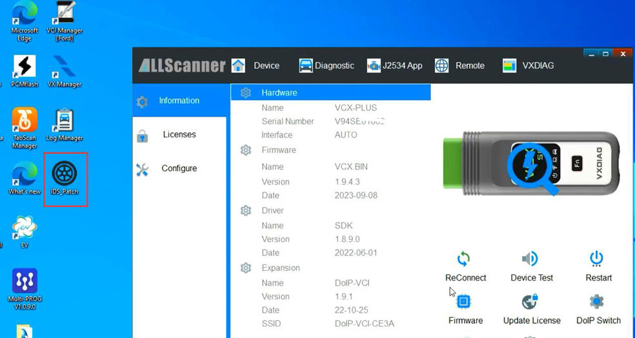635x338 pixels.
Task: Launch IDS_Patch desktop icon
Action: 65,178
